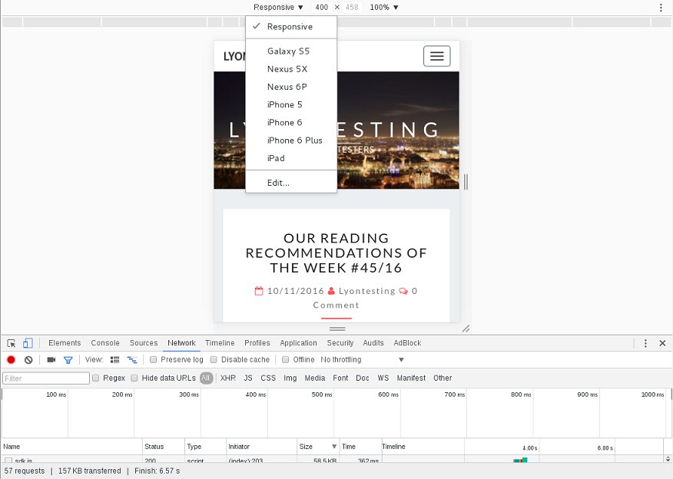Image resolution: width=673 pixels, height=479 pixels.
Task: Toggle the filter funnel icon
Action: pyautogui.click(x=68, y=360)
